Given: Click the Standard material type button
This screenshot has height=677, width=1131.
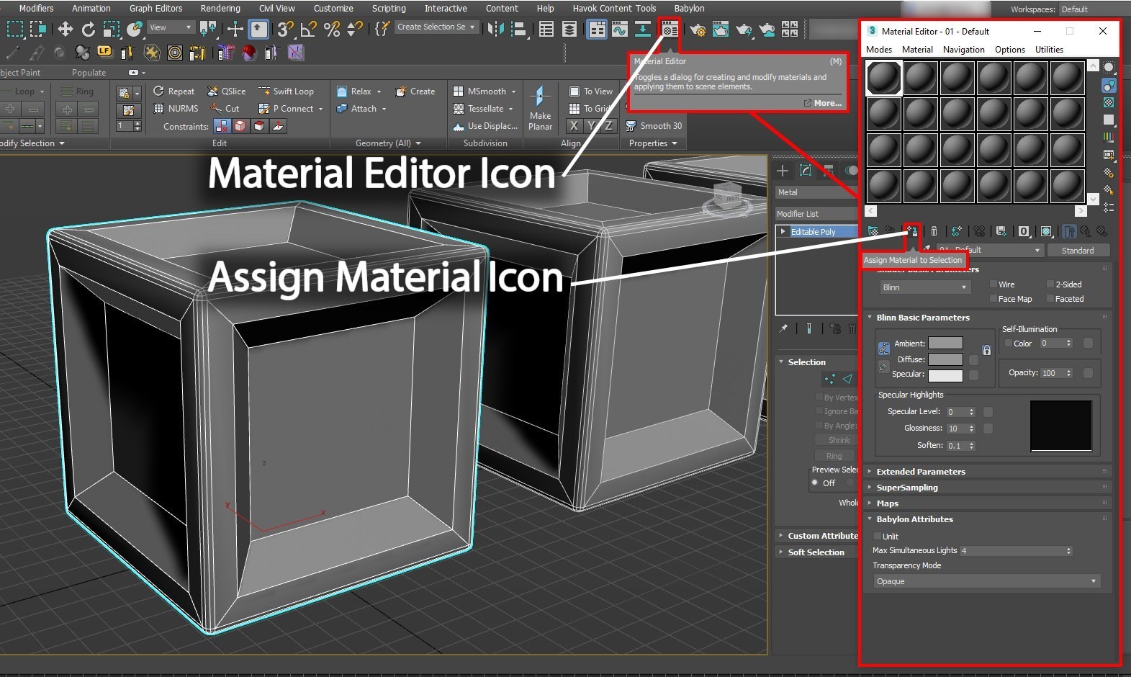Looking at the screenshot, I should click(1077, 251).
